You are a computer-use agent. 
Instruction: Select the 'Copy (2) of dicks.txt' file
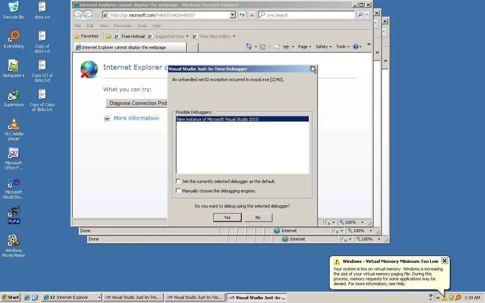(42, 71)
